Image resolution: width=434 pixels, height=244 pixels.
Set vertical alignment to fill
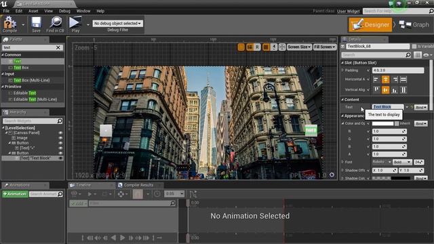tap(403, 89)
